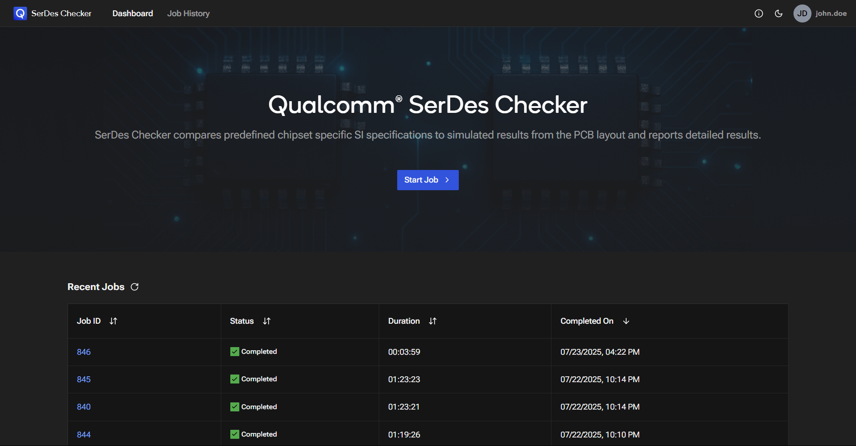
Task: Toggle Completed On sort direction arrow
Action: pyautogui.click(x=626, y=321)
